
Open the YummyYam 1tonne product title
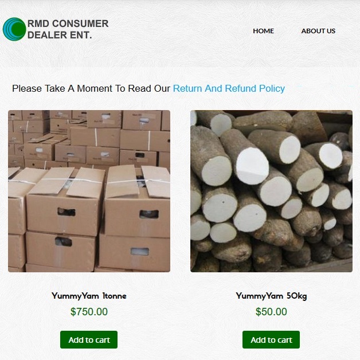pos(89,296)
